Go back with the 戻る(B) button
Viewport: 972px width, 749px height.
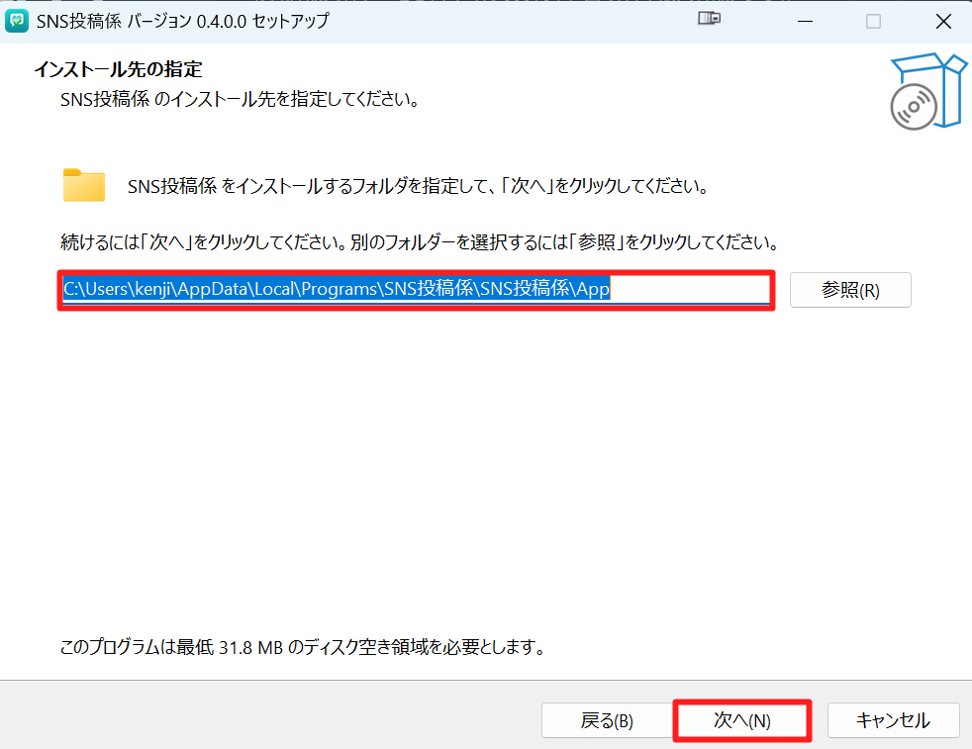[606, 720]
